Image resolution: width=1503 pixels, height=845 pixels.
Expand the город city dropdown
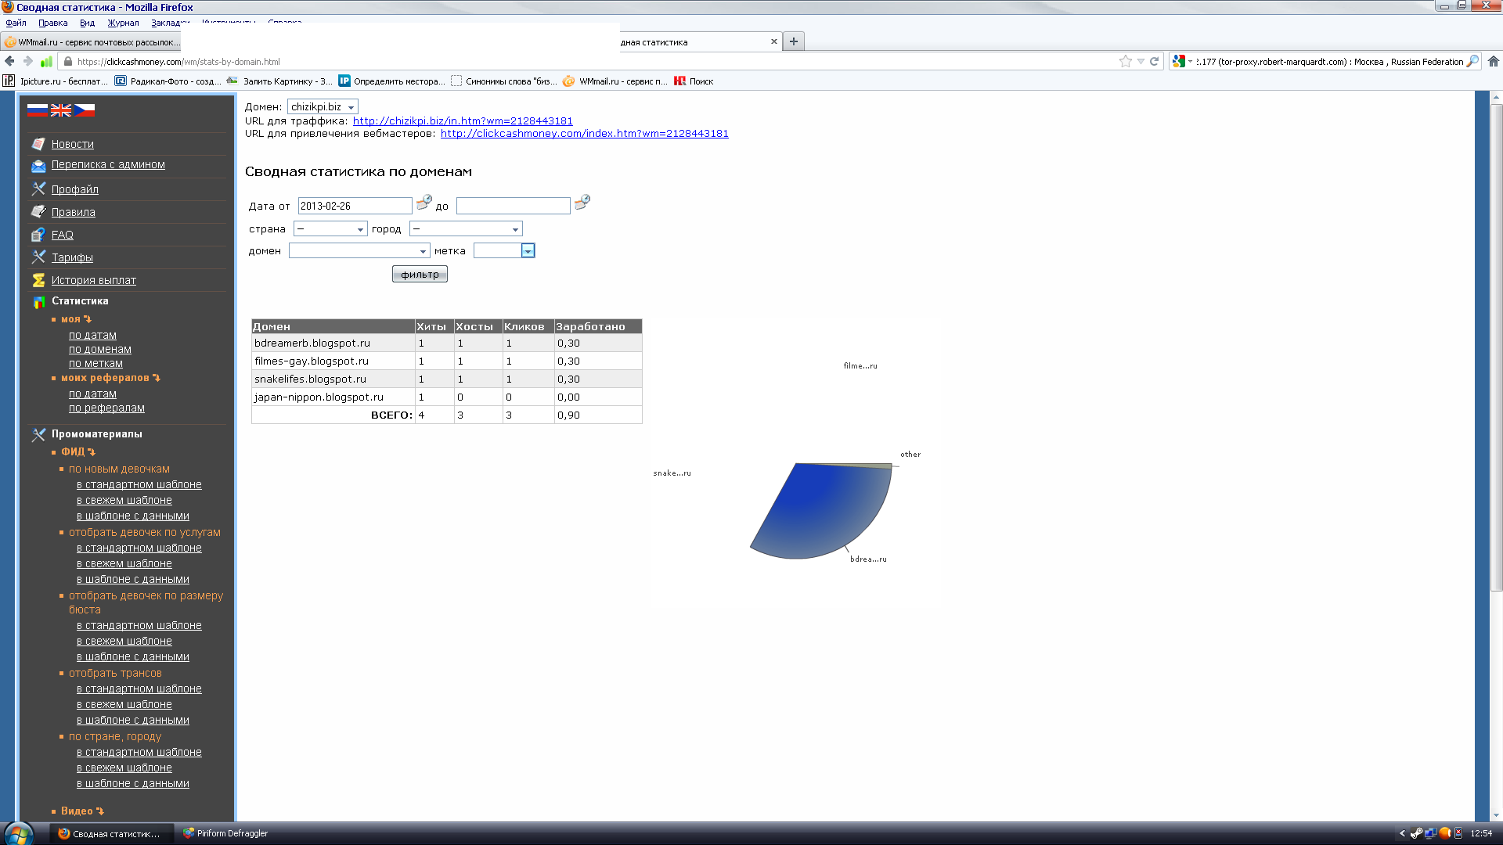point(466,229)
